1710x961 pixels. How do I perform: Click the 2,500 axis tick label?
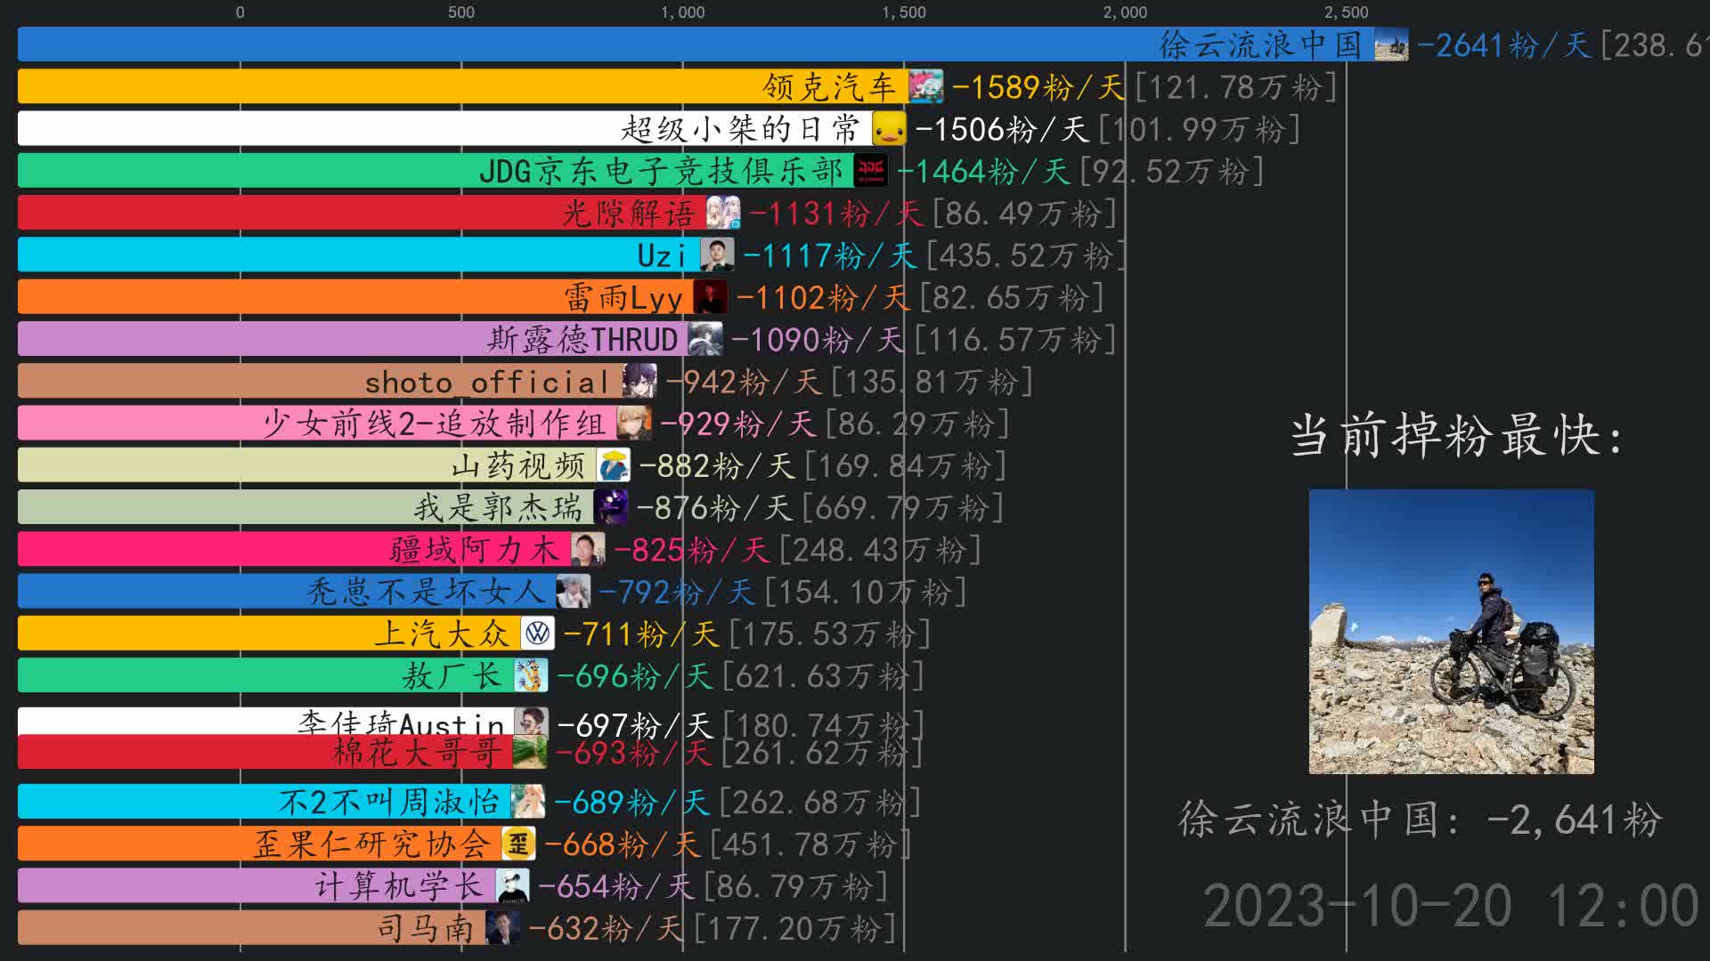1346,12
